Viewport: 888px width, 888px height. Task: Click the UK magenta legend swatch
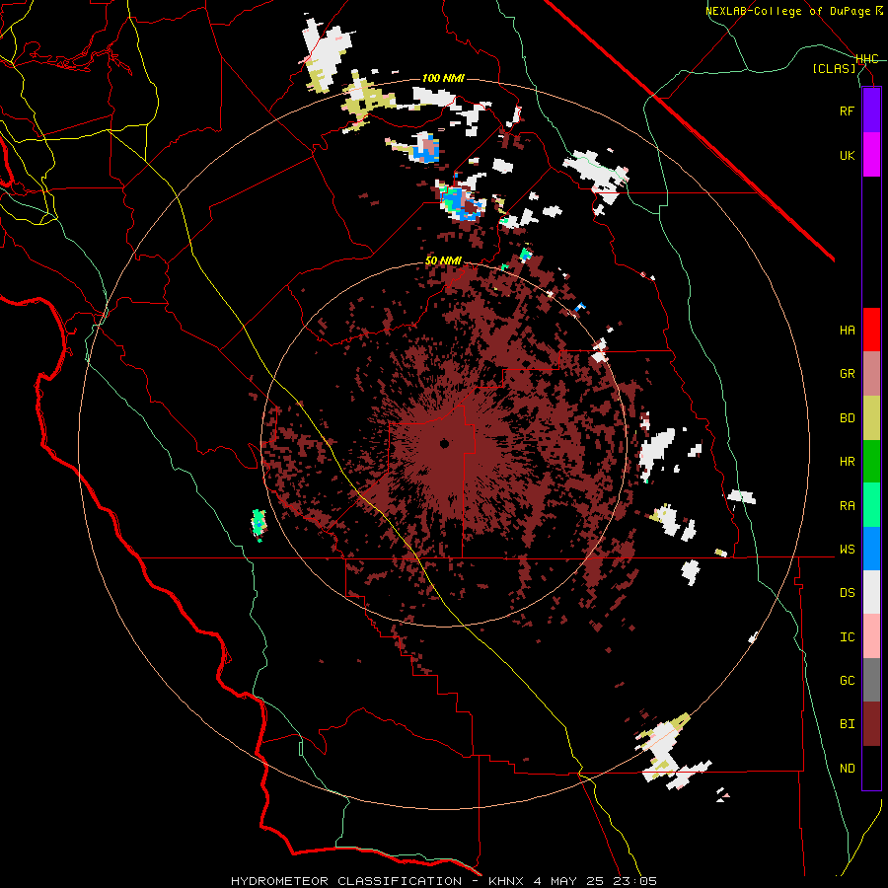pyautogui.click(x=871, y=155)
